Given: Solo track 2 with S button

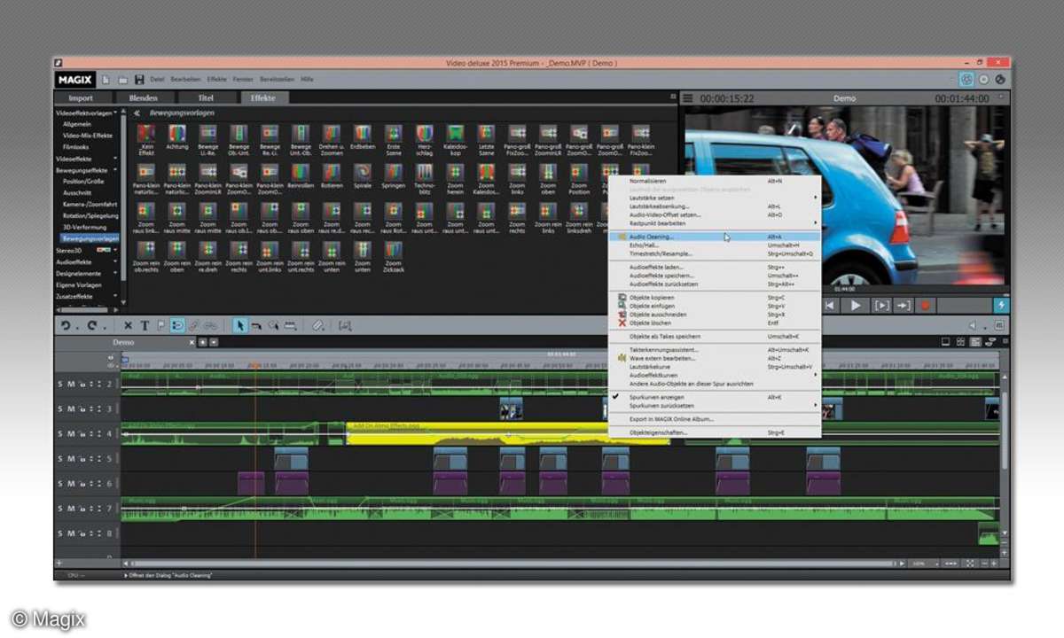Looking at the screenshot, I should point(61,384).
